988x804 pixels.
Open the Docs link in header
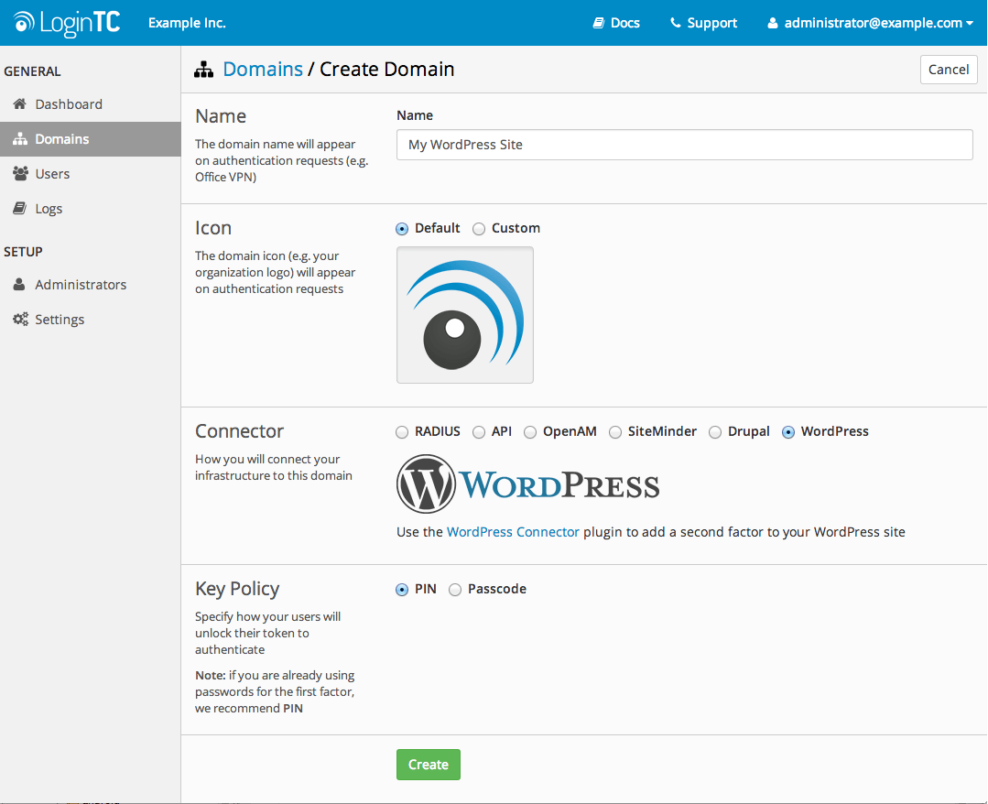[x=616, y=23]
